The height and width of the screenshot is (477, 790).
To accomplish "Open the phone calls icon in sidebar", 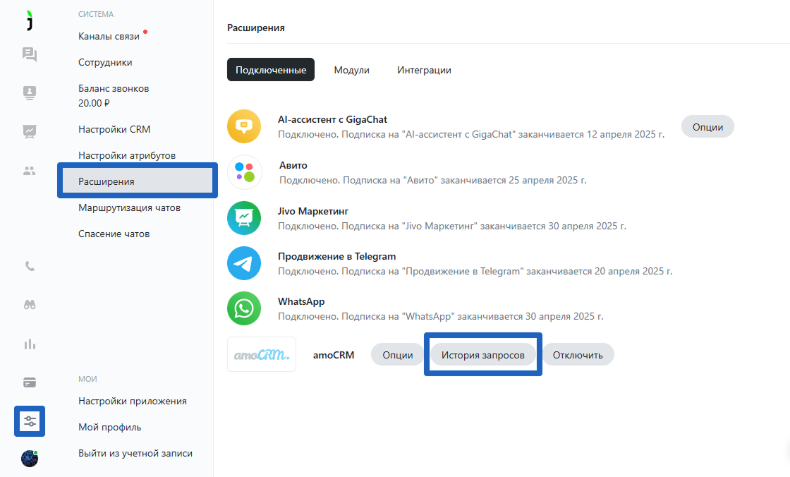I will tap(30, 266).
